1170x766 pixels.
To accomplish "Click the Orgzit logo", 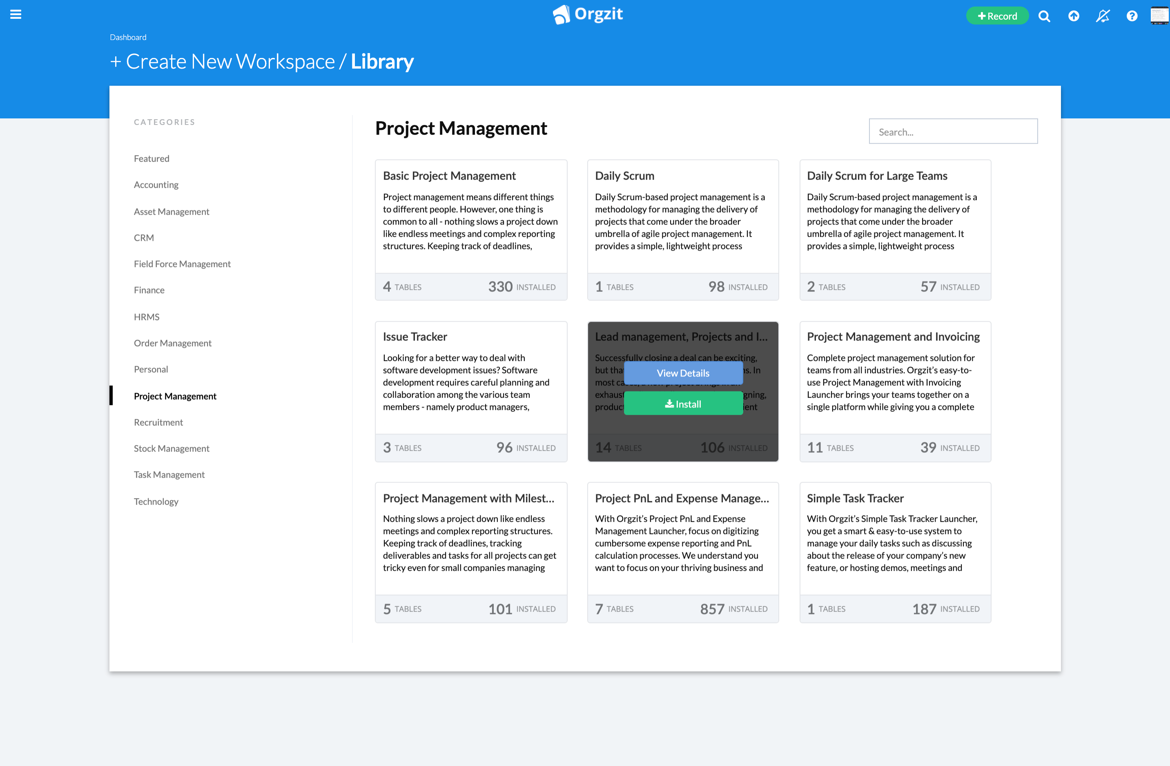I will tap(588, 14).
